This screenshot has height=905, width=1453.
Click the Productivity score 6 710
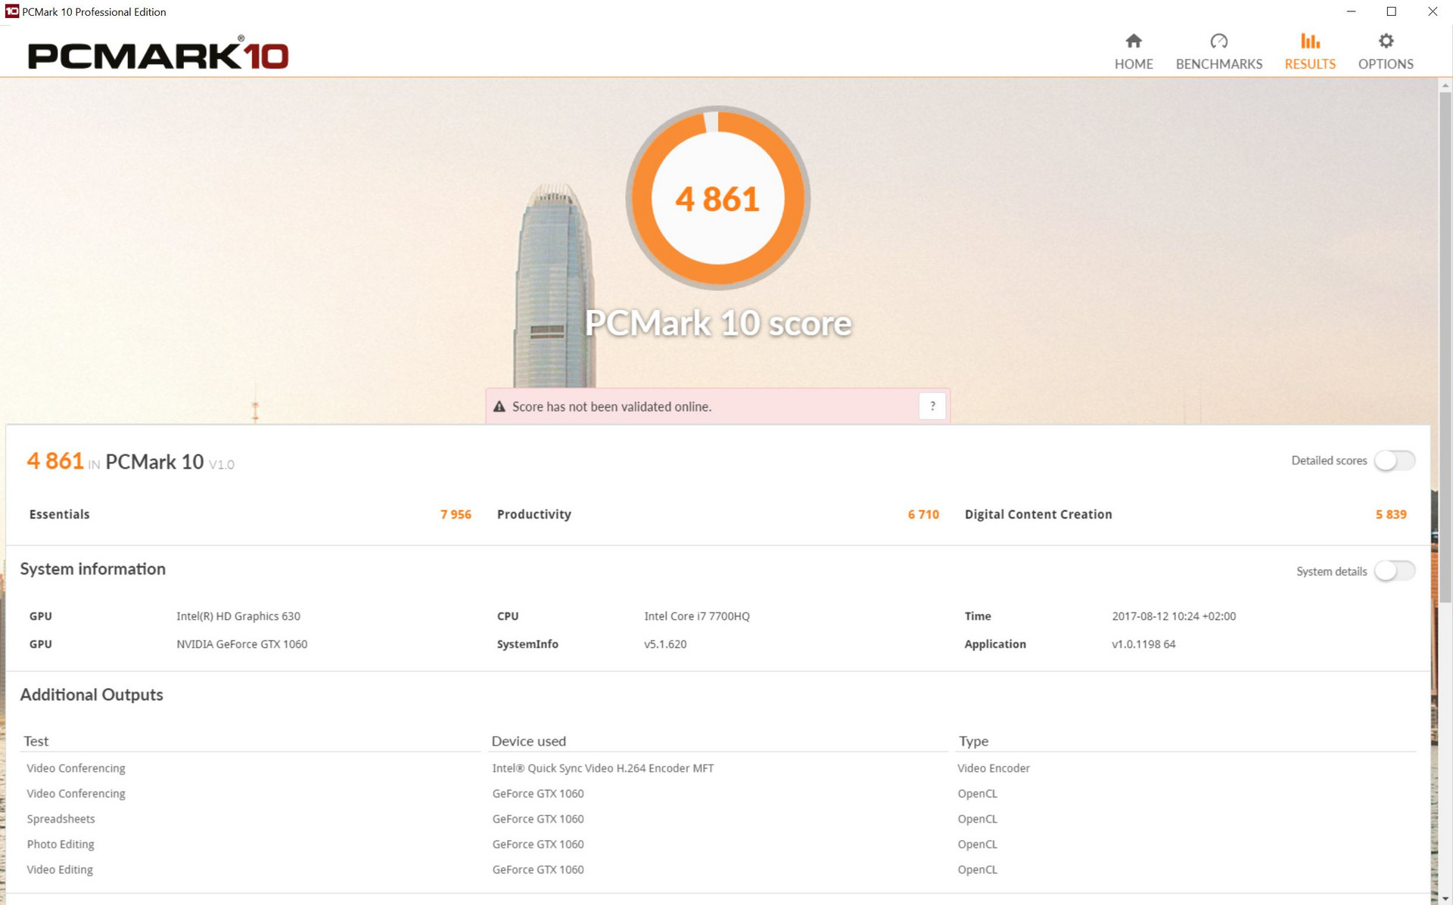(923, 514)
